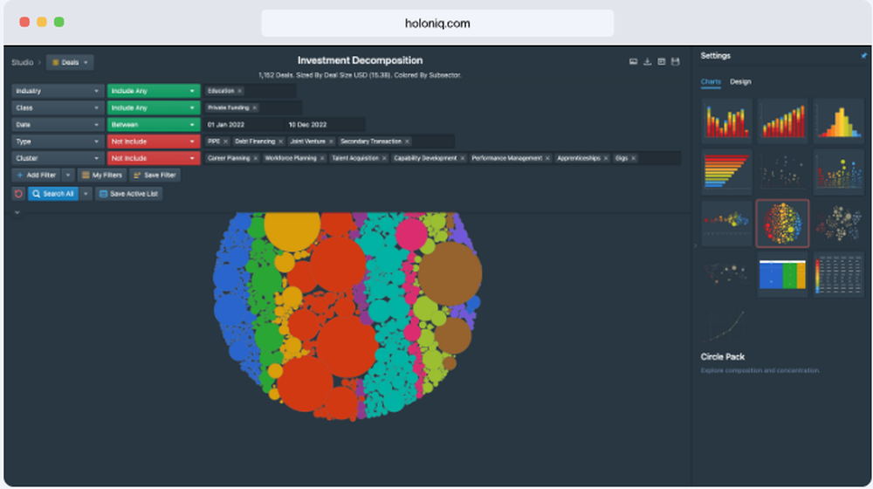Change Type's Not Include operator
873x489 pixels.
tap(154, 141)
